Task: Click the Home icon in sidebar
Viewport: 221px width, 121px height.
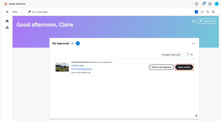Action: click(x=7, y=21)
